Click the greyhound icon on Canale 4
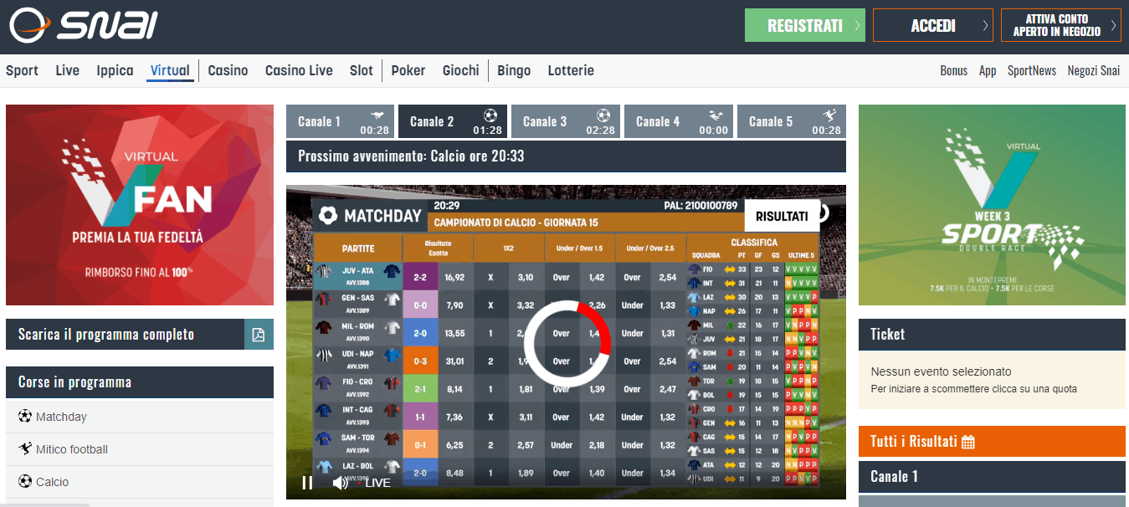1129x507 pixels. [x=716, y=115]
